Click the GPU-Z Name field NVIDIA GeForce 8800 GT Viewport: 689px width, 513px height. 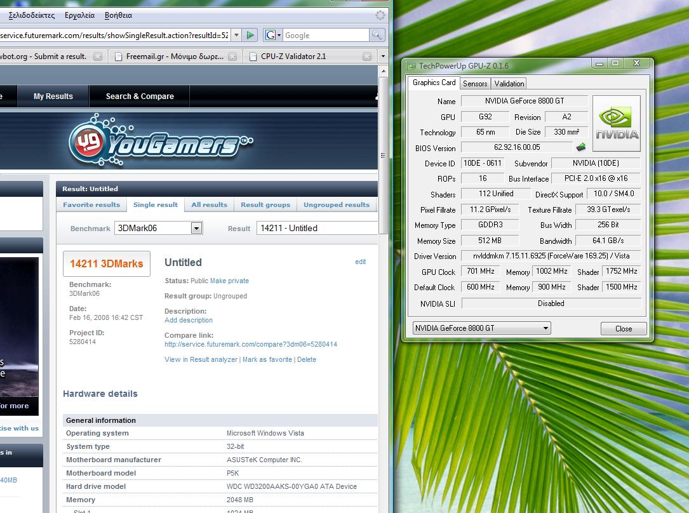point(525,100)
